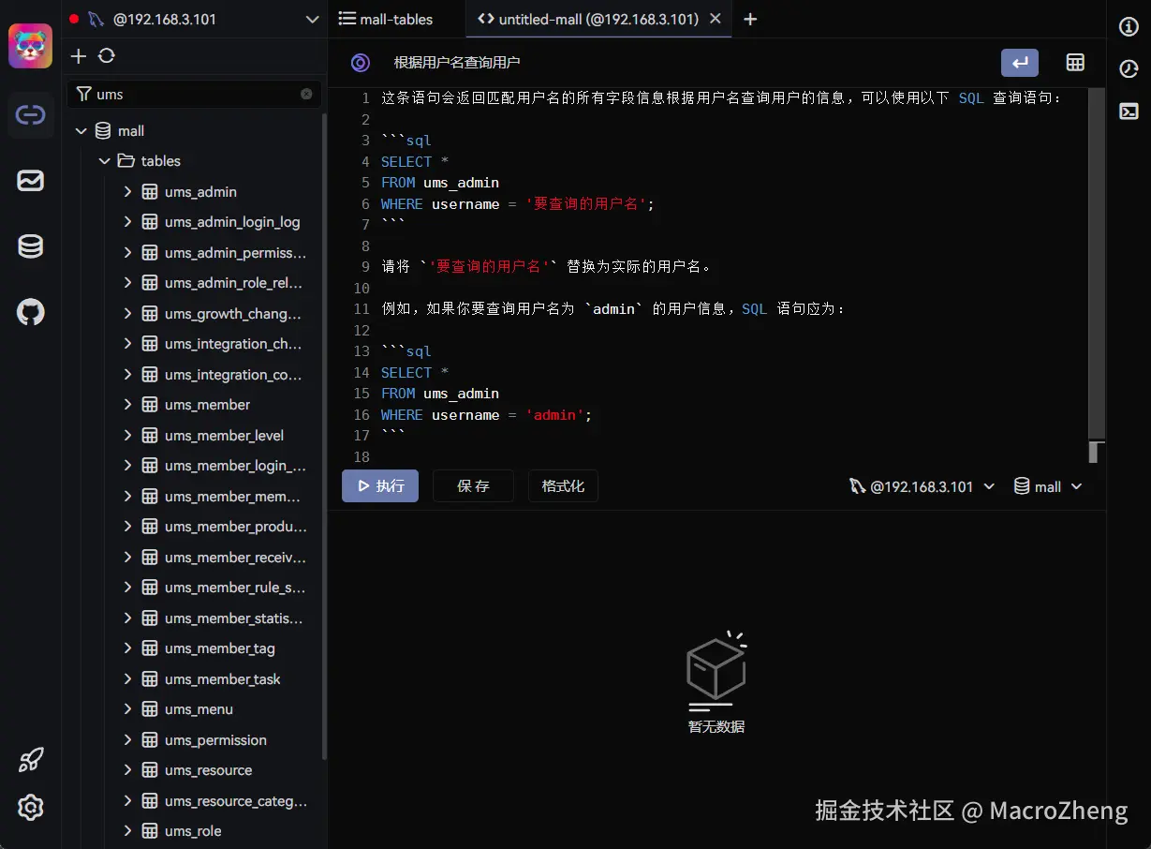
Task: Click the AI assistant circle icon
Action: (360, 63)
